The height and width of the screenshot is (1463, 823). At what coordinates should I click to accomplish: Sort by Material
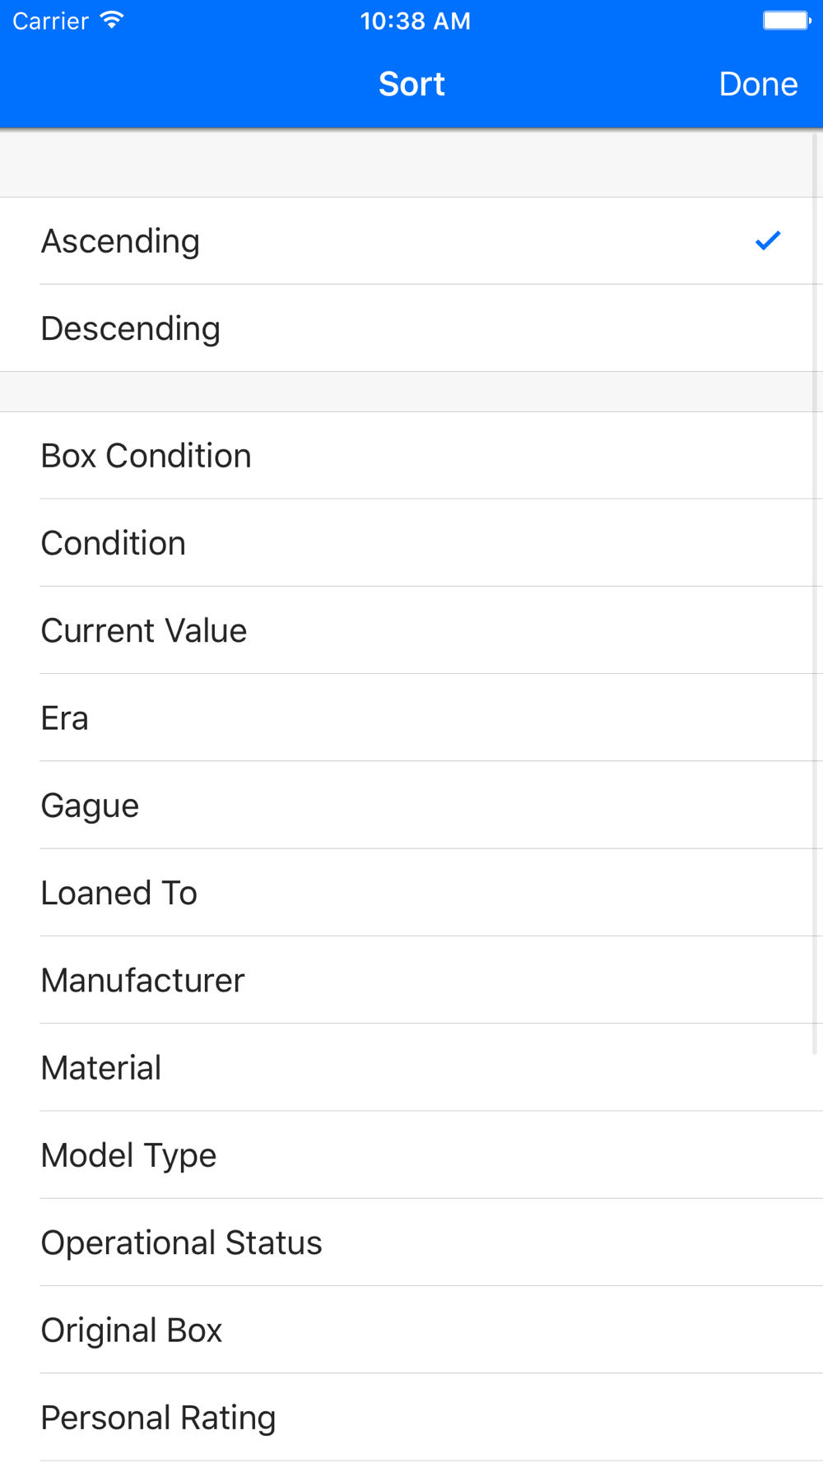click(x=411, y=1067)
